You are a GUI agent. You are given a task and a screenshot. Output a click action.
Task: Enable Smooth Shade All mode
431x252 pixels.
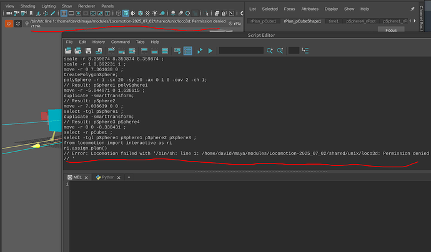pos(126,13)
